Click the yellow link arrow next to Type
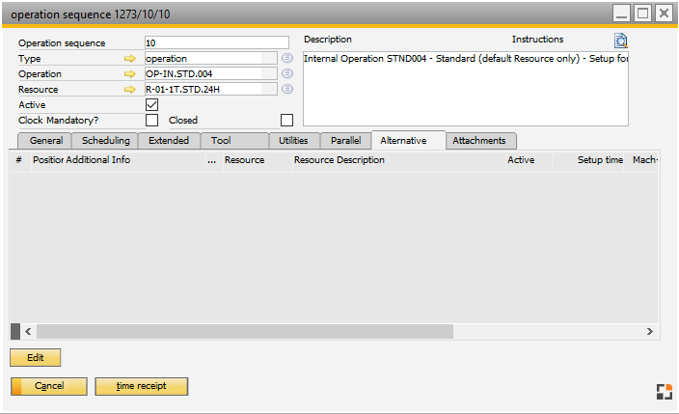679x414 pixels. coord(130,59)
